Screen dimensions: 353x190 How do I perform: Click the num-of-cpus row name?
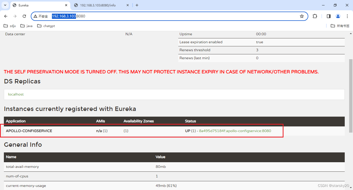tap(17, 176)
